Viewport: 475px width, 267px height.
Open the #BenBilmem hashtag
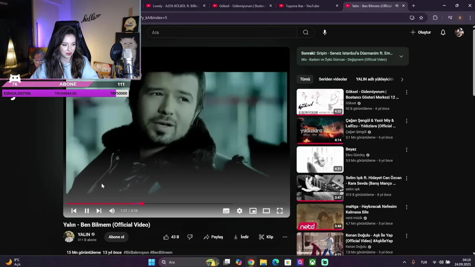click(x=161, y=253)
